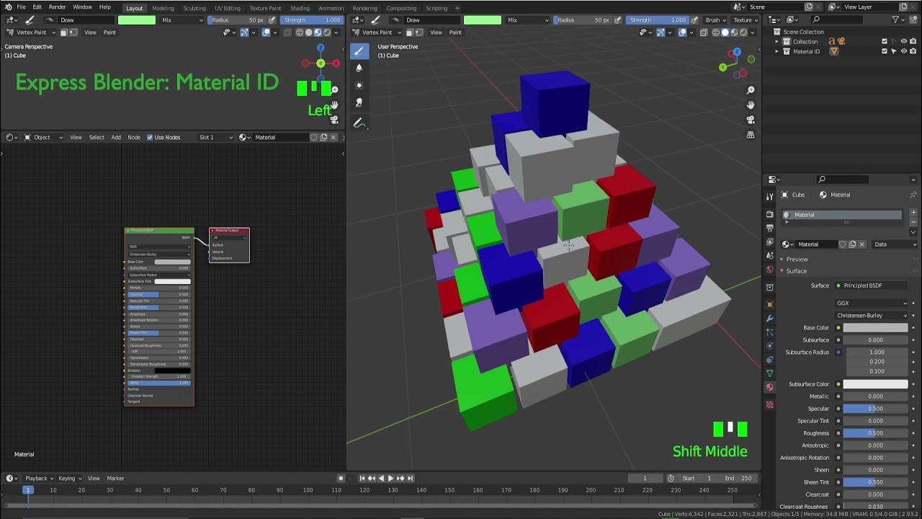Viewport: 922px width, 519px height.
Task: Select the Draw brush tool in right viewport
Action: click(x=359, y=50)
